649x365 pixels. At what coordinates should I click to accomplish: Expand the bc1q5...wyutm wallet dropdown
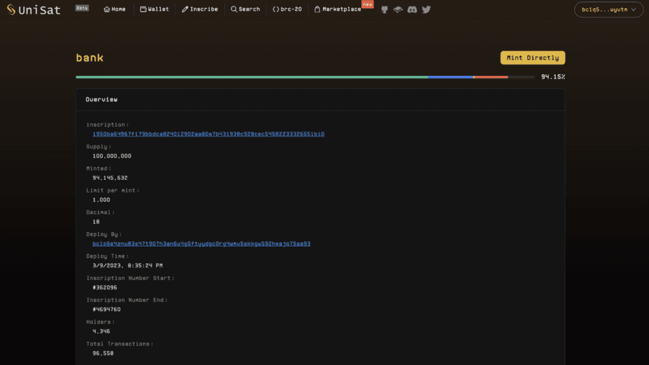[x=608, y=9]
